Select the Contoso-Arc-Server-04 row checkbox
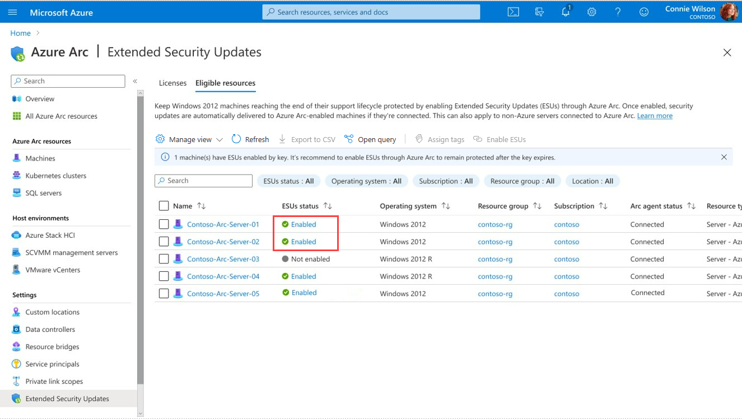This screenshot has height=419, width=742. [164, 276]
